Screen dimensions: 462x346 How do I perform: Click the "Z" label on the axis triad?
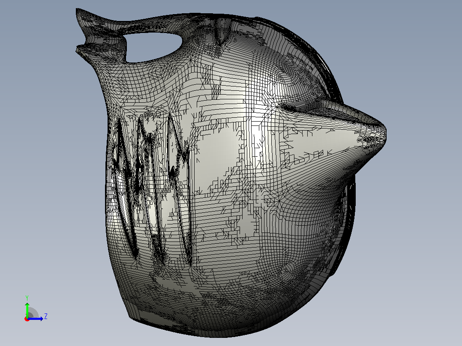coord(46,316)
